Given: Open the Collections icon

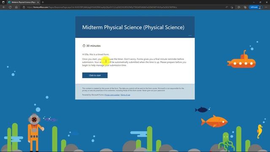Looking at the screenshot, I should [x=245, y=7].
